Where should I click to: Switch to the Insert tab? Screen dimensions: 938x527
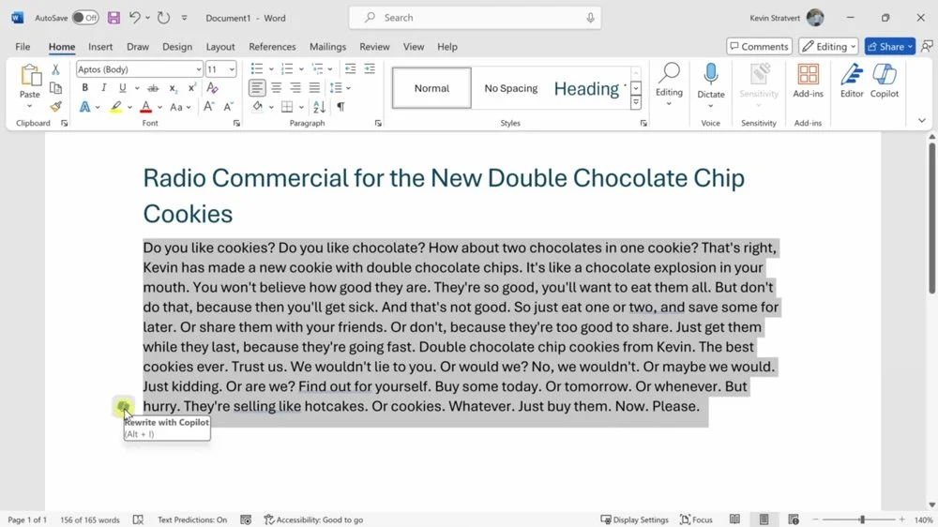[x=100, y=46]
